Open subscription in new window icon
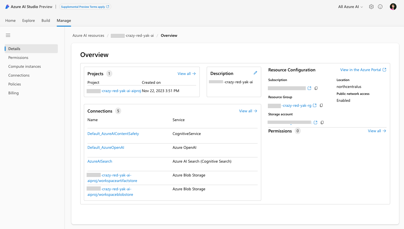This screenshot has width=404, height=229. point(309,88)
